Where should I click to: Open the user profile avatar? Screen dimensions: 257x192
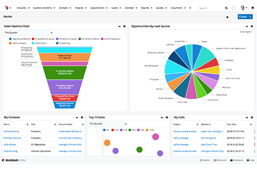(x=243, y=8)
